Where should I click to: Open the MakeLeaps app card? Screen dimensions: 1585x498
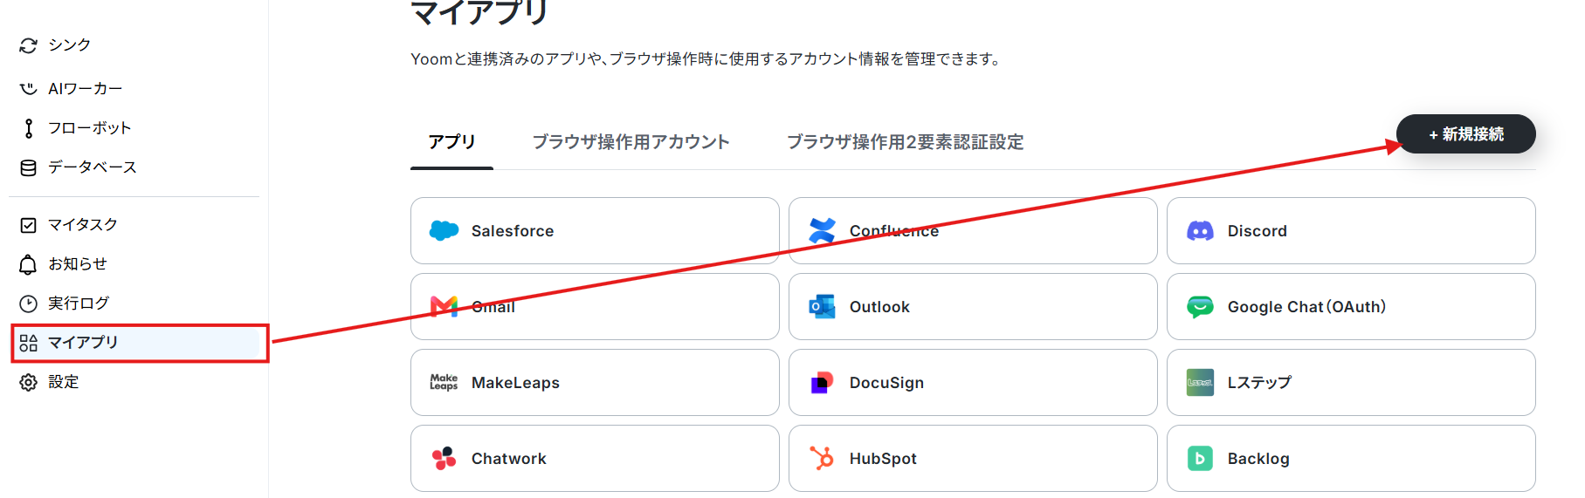[595, 382]
